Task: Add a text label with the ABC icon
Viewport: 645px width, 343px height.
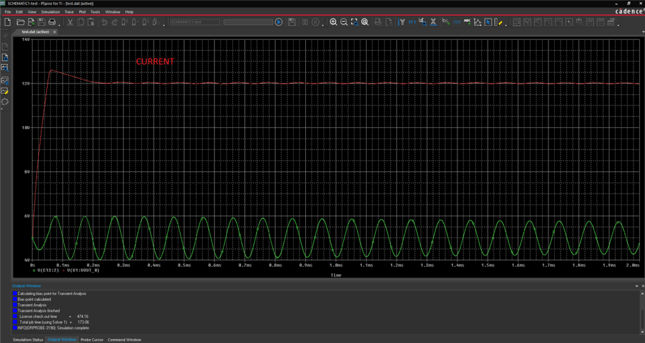Action: click(x=467, y=22)
